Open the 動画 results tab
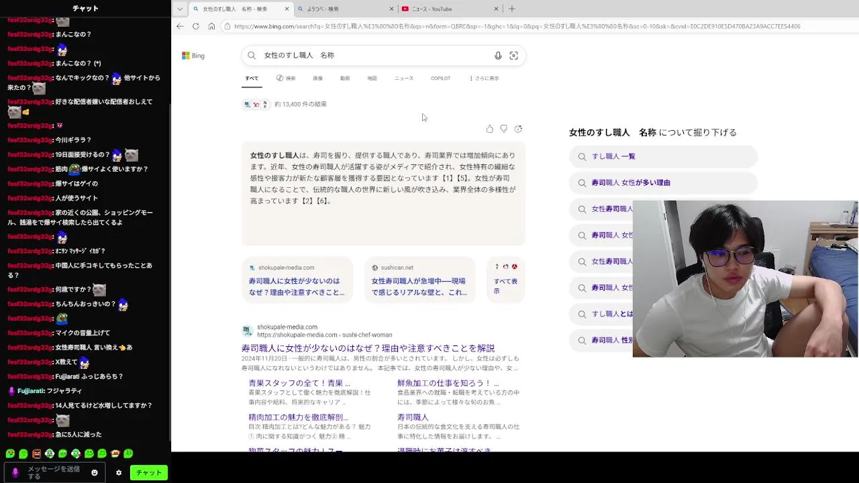Screen dimensions: 859x483 345,78
